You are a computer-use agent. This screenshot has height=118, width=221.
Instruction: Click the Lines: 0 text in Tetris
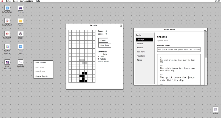(x=102, y=34)
